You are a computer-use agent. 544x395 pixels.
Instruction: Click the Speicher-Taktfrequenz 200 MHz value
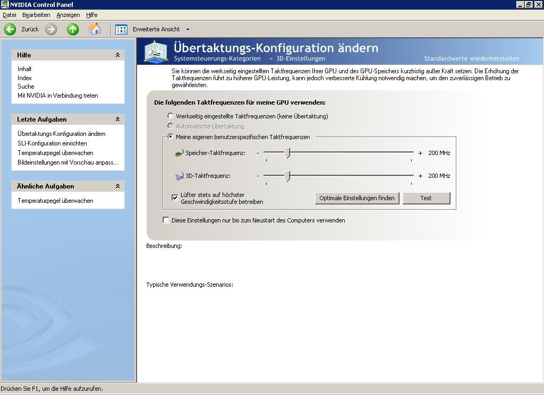439,153
